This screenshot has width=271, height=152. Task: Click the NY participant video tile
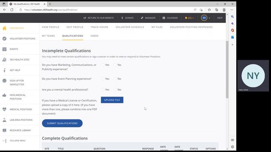(253, 76)
